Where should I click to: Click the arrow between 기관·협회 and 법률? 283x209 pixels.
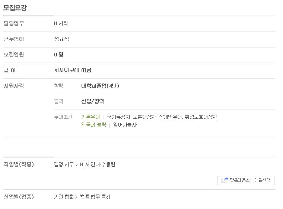click(x=77, y=197)
